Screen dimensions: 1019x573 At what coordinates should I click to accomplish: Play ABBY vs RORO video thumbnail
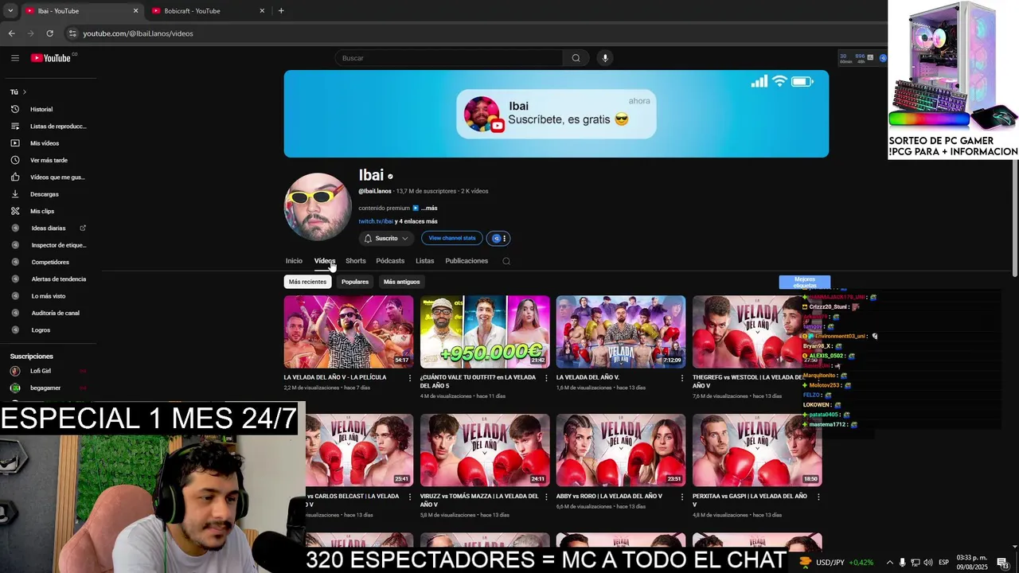621,450
